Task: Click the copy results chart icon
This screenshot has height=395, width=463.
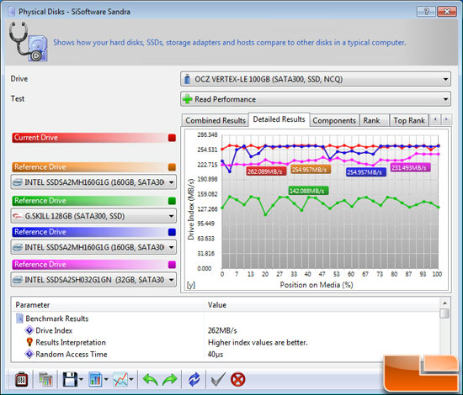Action: (45, 379)
